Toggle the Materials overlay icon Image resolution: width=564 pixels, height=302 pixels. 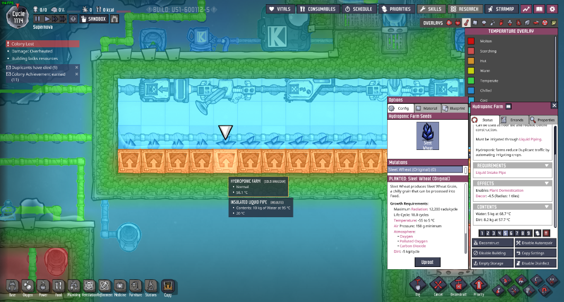475,23
